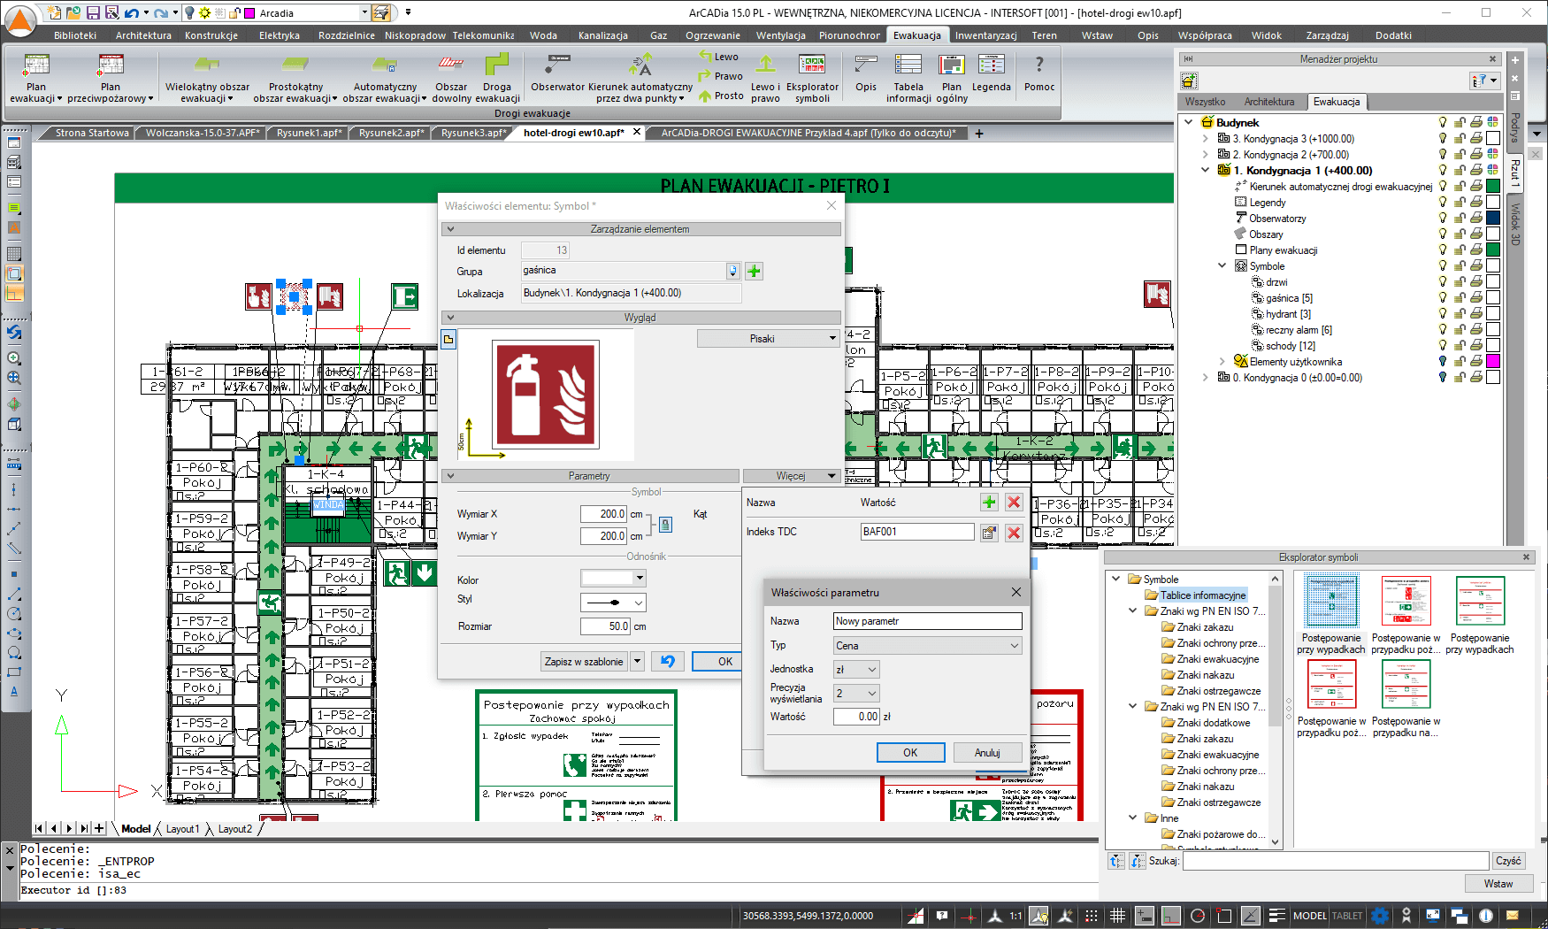Choose Automatyczny obszar ewakuacji tool
Image resolution: width=1548 pixels, height=929 pixels.
pos(385,78)
